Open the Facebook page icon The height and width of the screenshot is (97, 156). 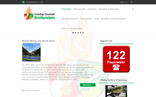coord(132,2)
